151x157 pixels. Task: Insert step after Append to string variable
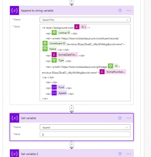coord(72,108)
